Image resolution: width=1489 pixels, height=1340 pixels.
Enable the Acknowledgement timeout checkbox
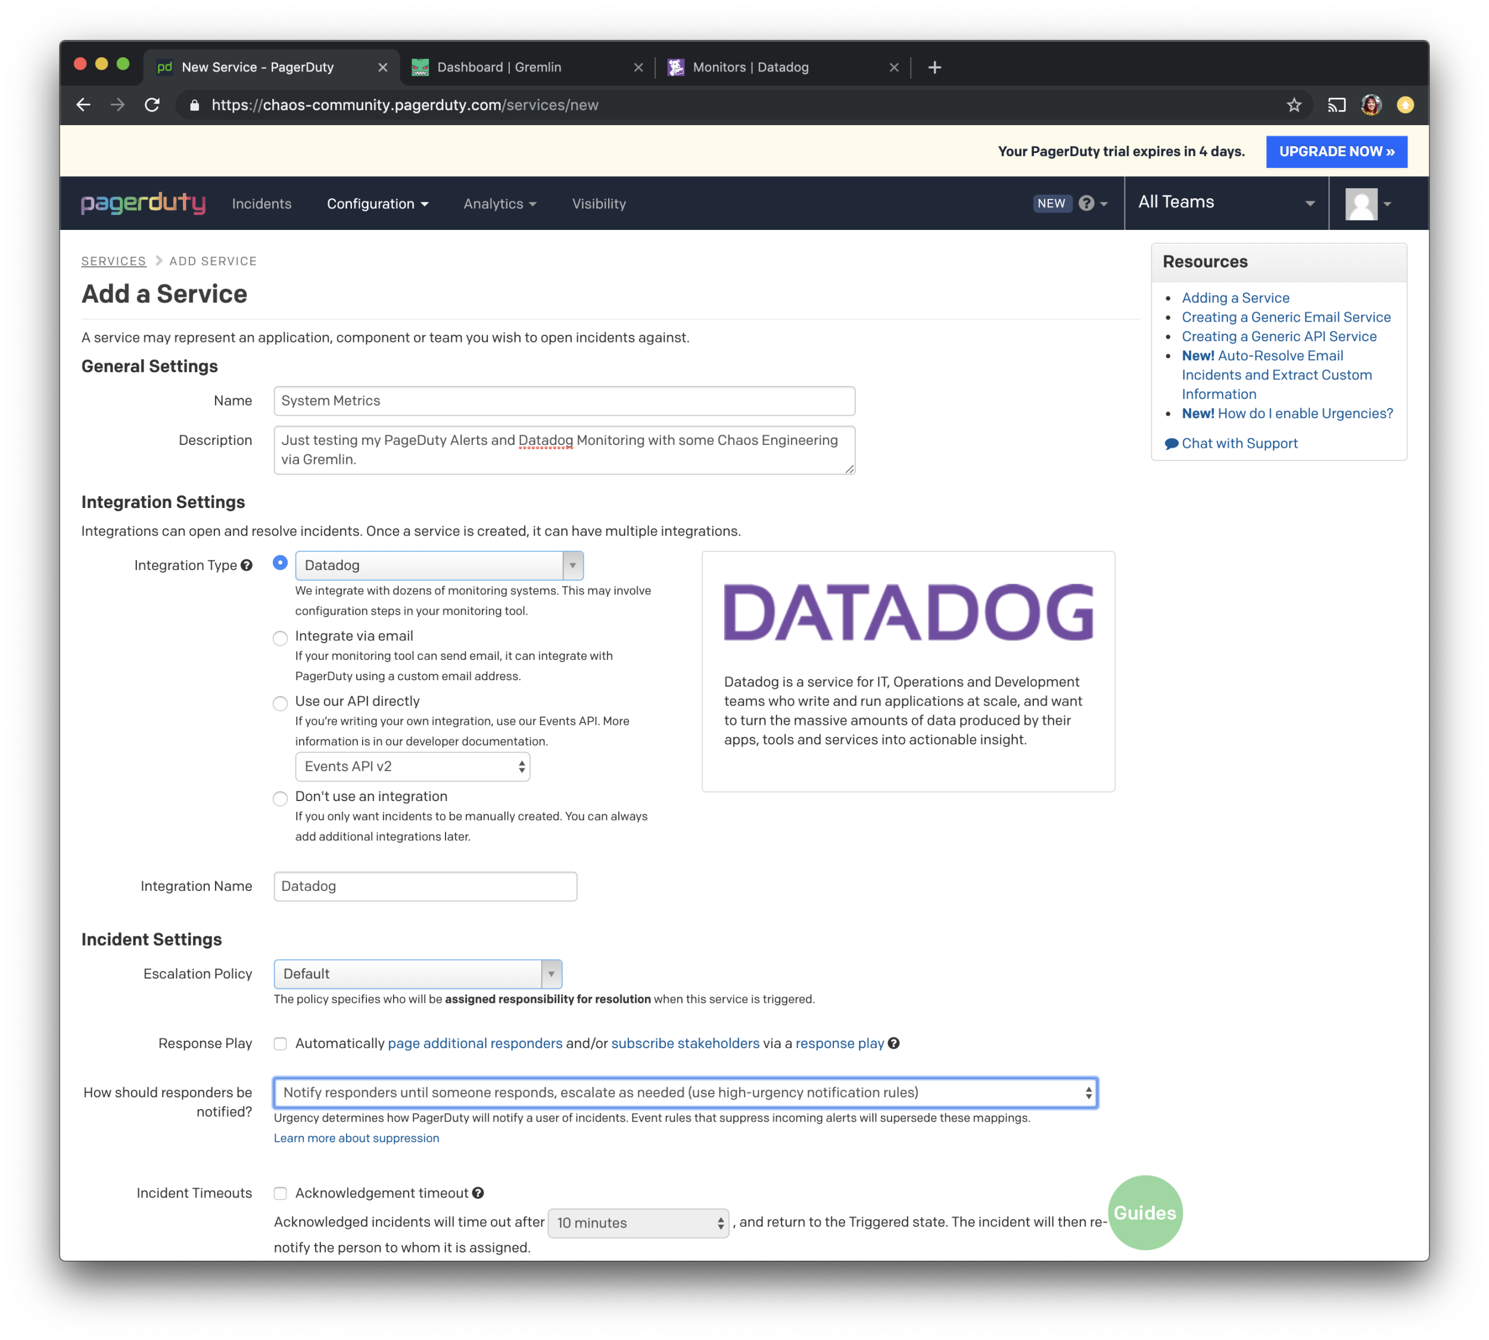(x=280, y=1193)
